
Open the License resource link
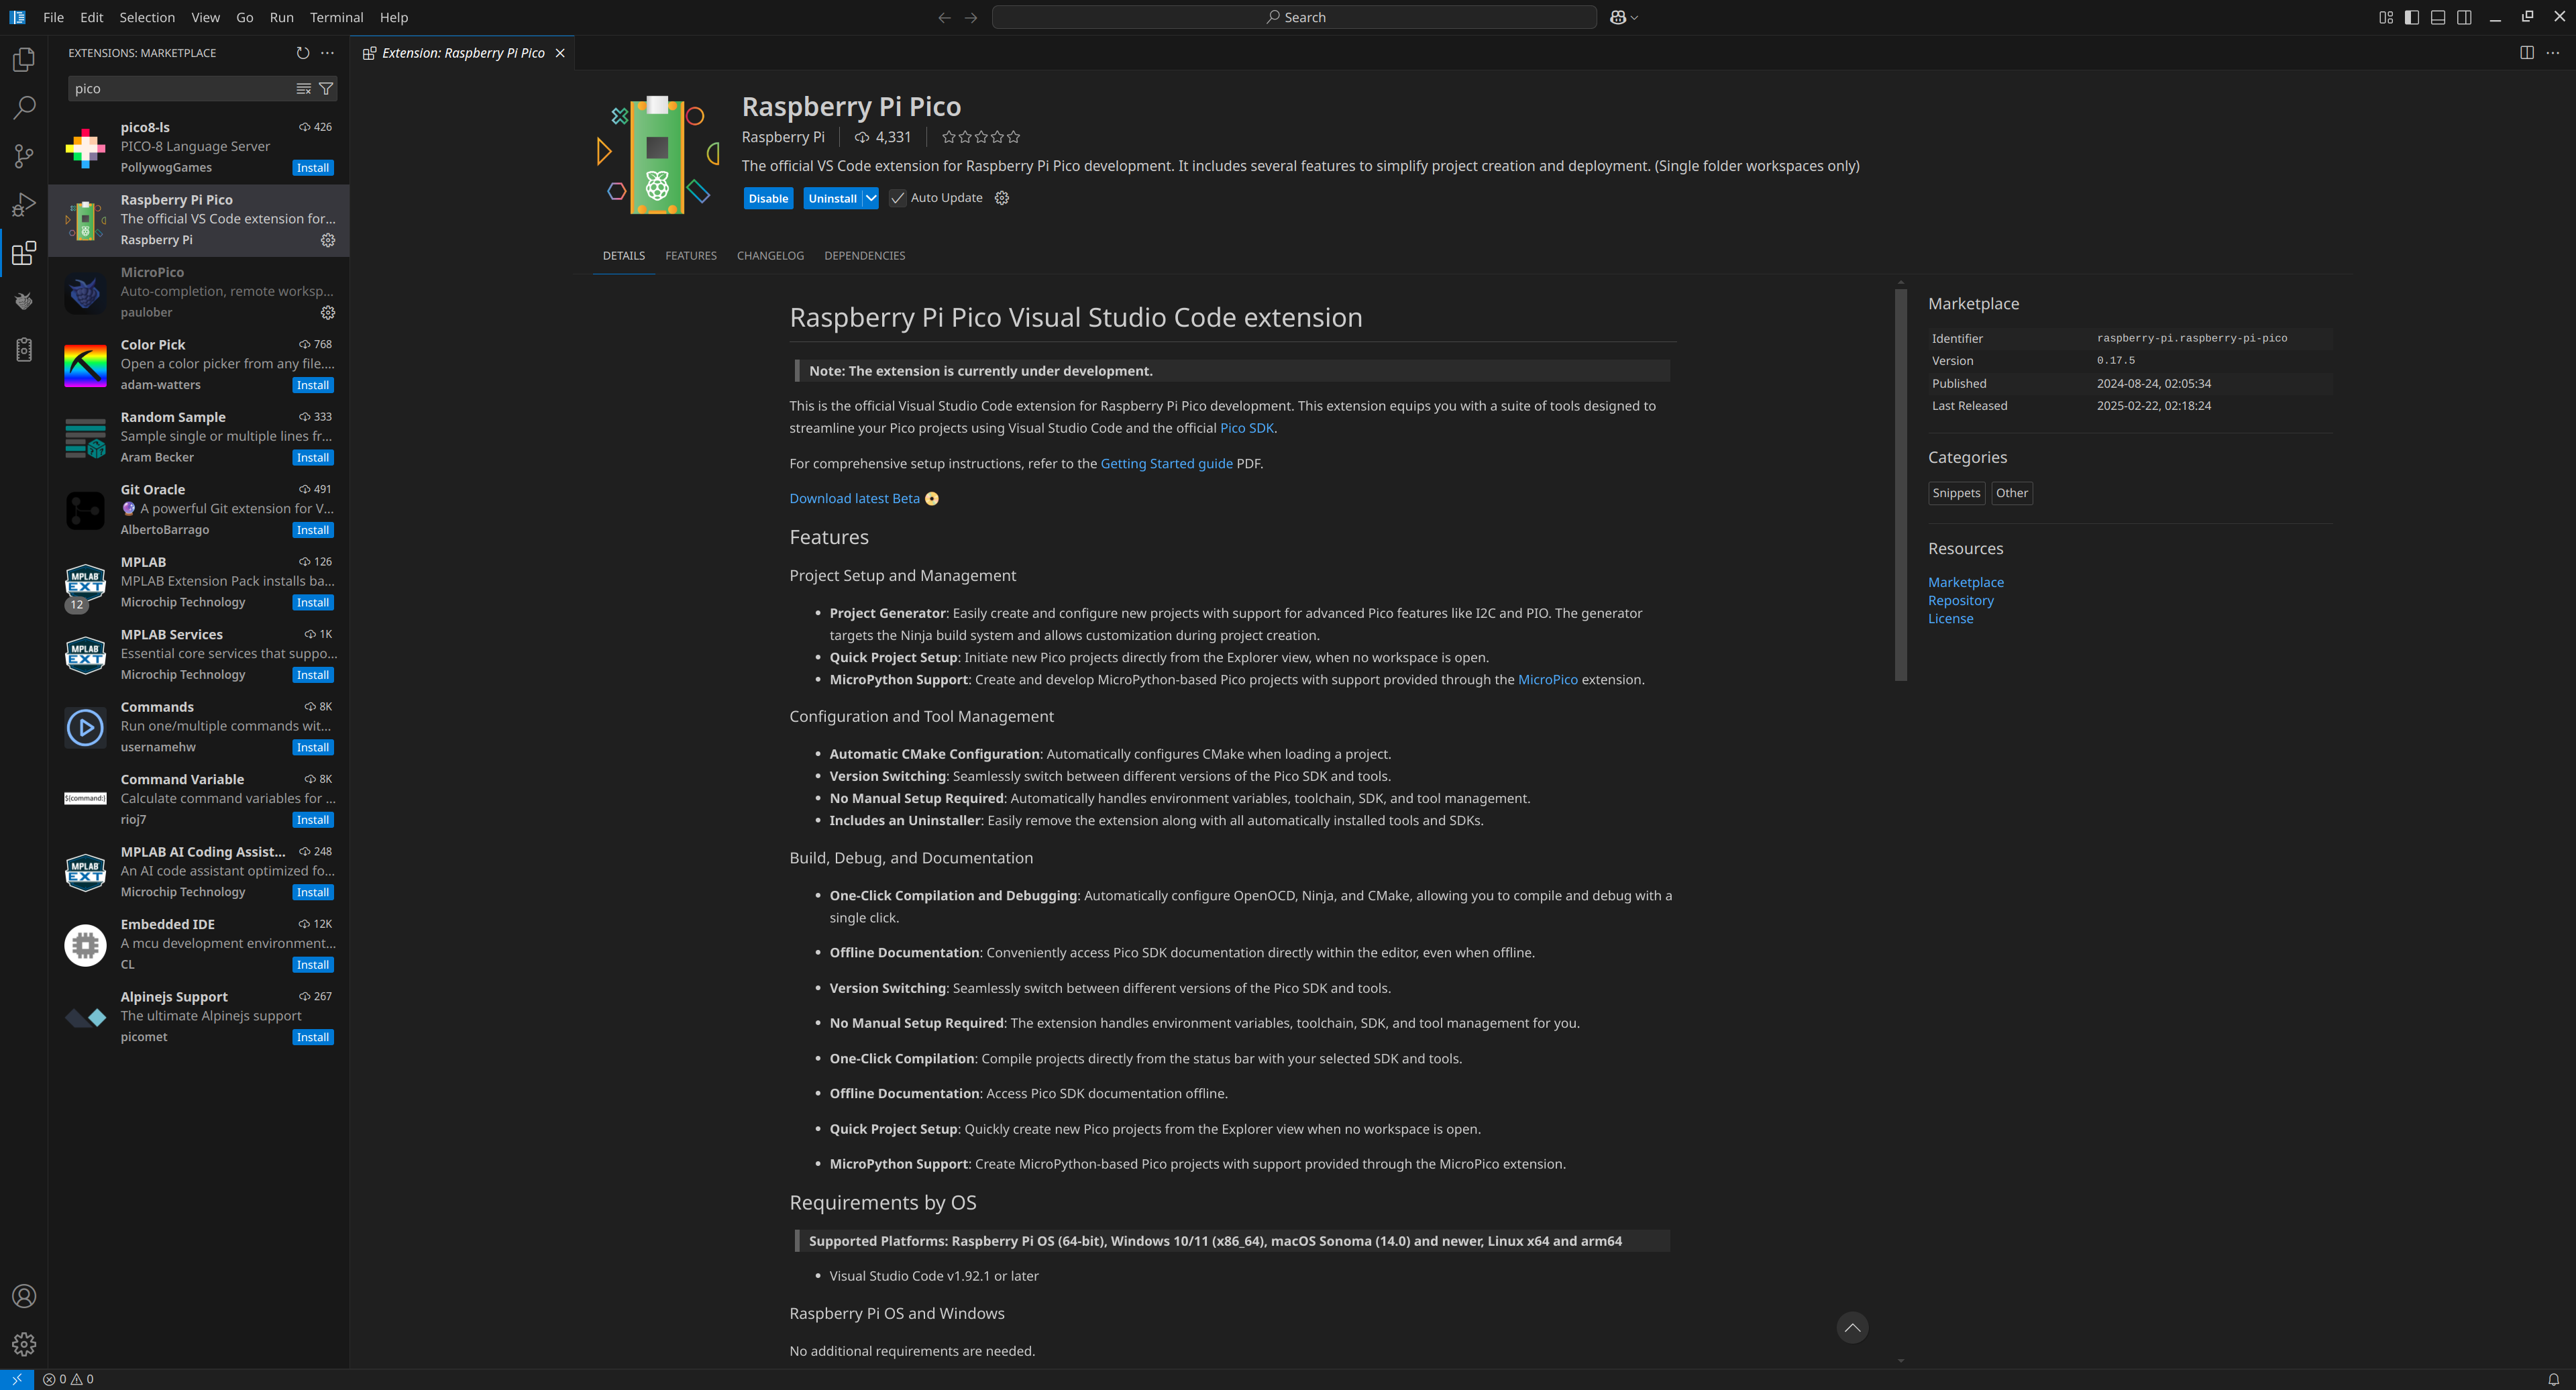coord(1950,618)
